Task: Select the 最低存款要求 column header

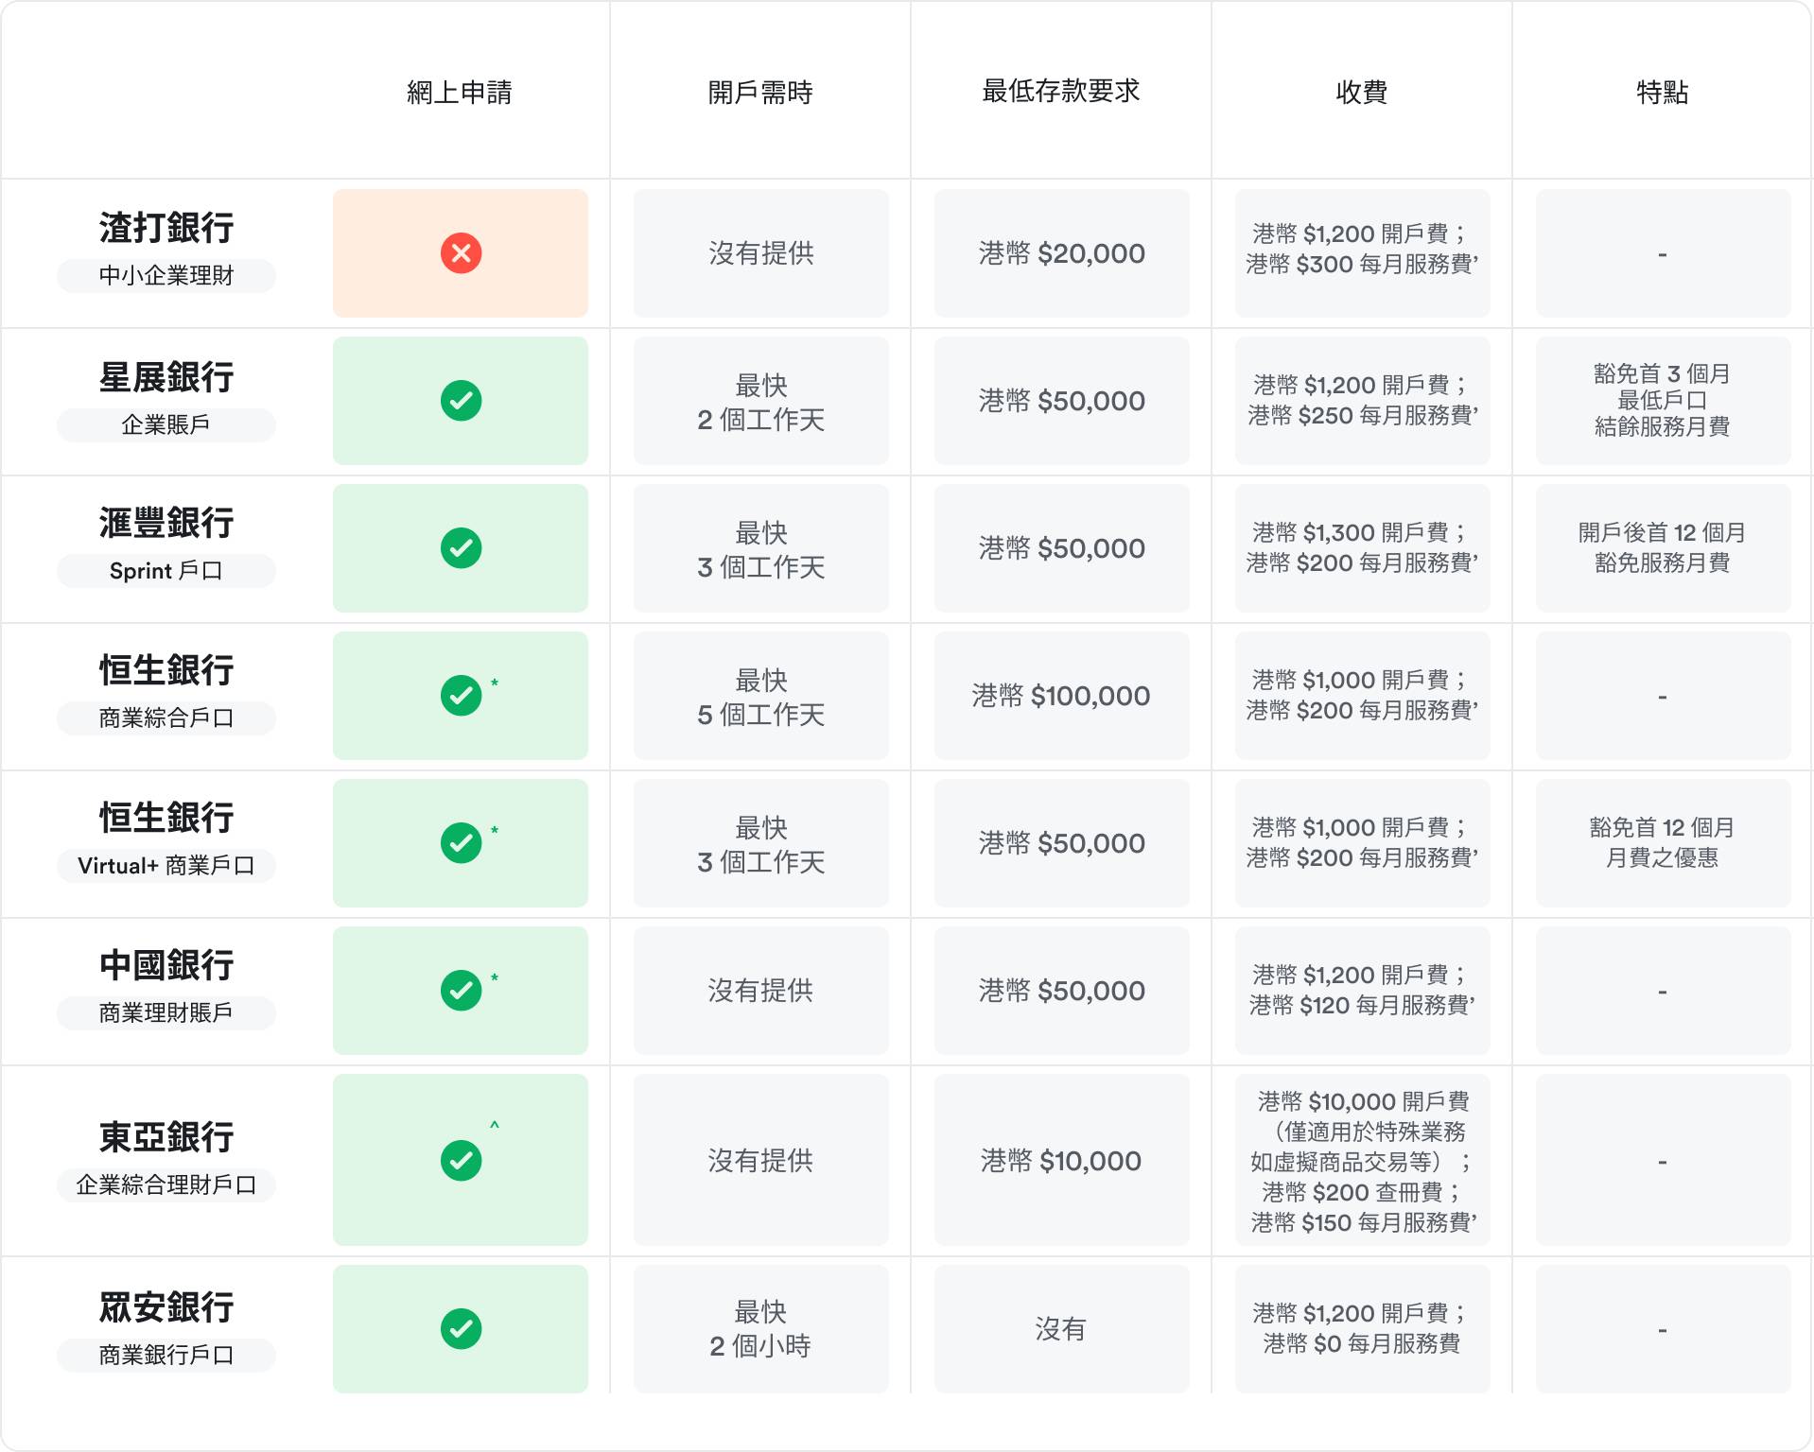Action: pos(1061,92)
